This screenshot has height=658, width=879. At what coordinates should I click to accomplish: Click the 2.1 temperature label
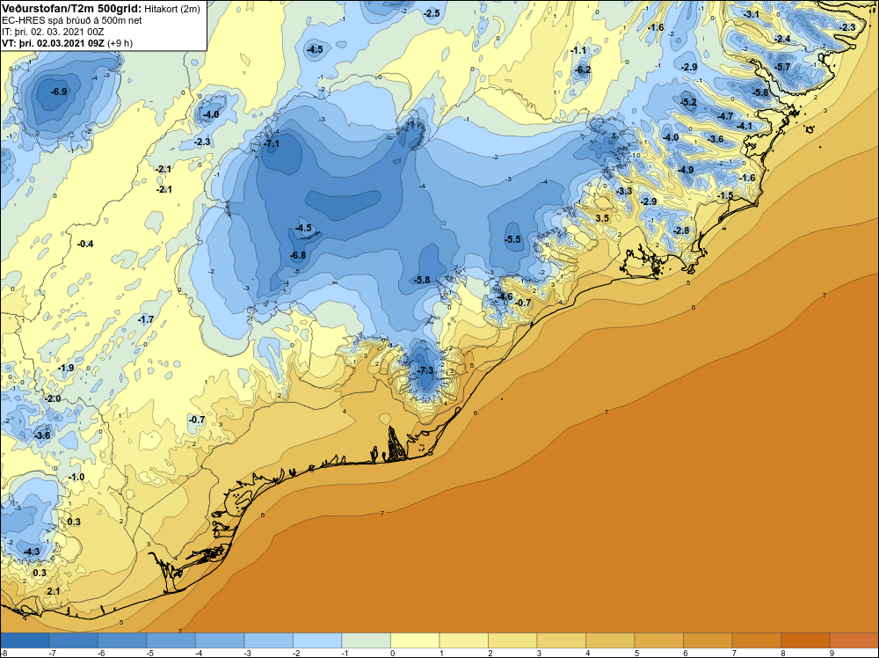[x=54, y=591]
